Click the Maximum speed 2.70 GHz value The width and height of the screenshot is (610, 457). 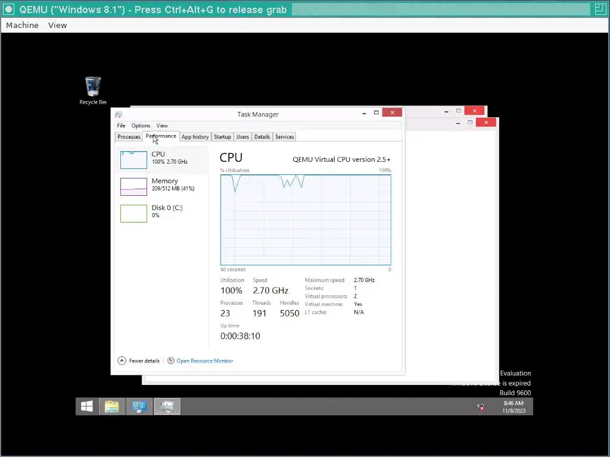coord(364,280)
